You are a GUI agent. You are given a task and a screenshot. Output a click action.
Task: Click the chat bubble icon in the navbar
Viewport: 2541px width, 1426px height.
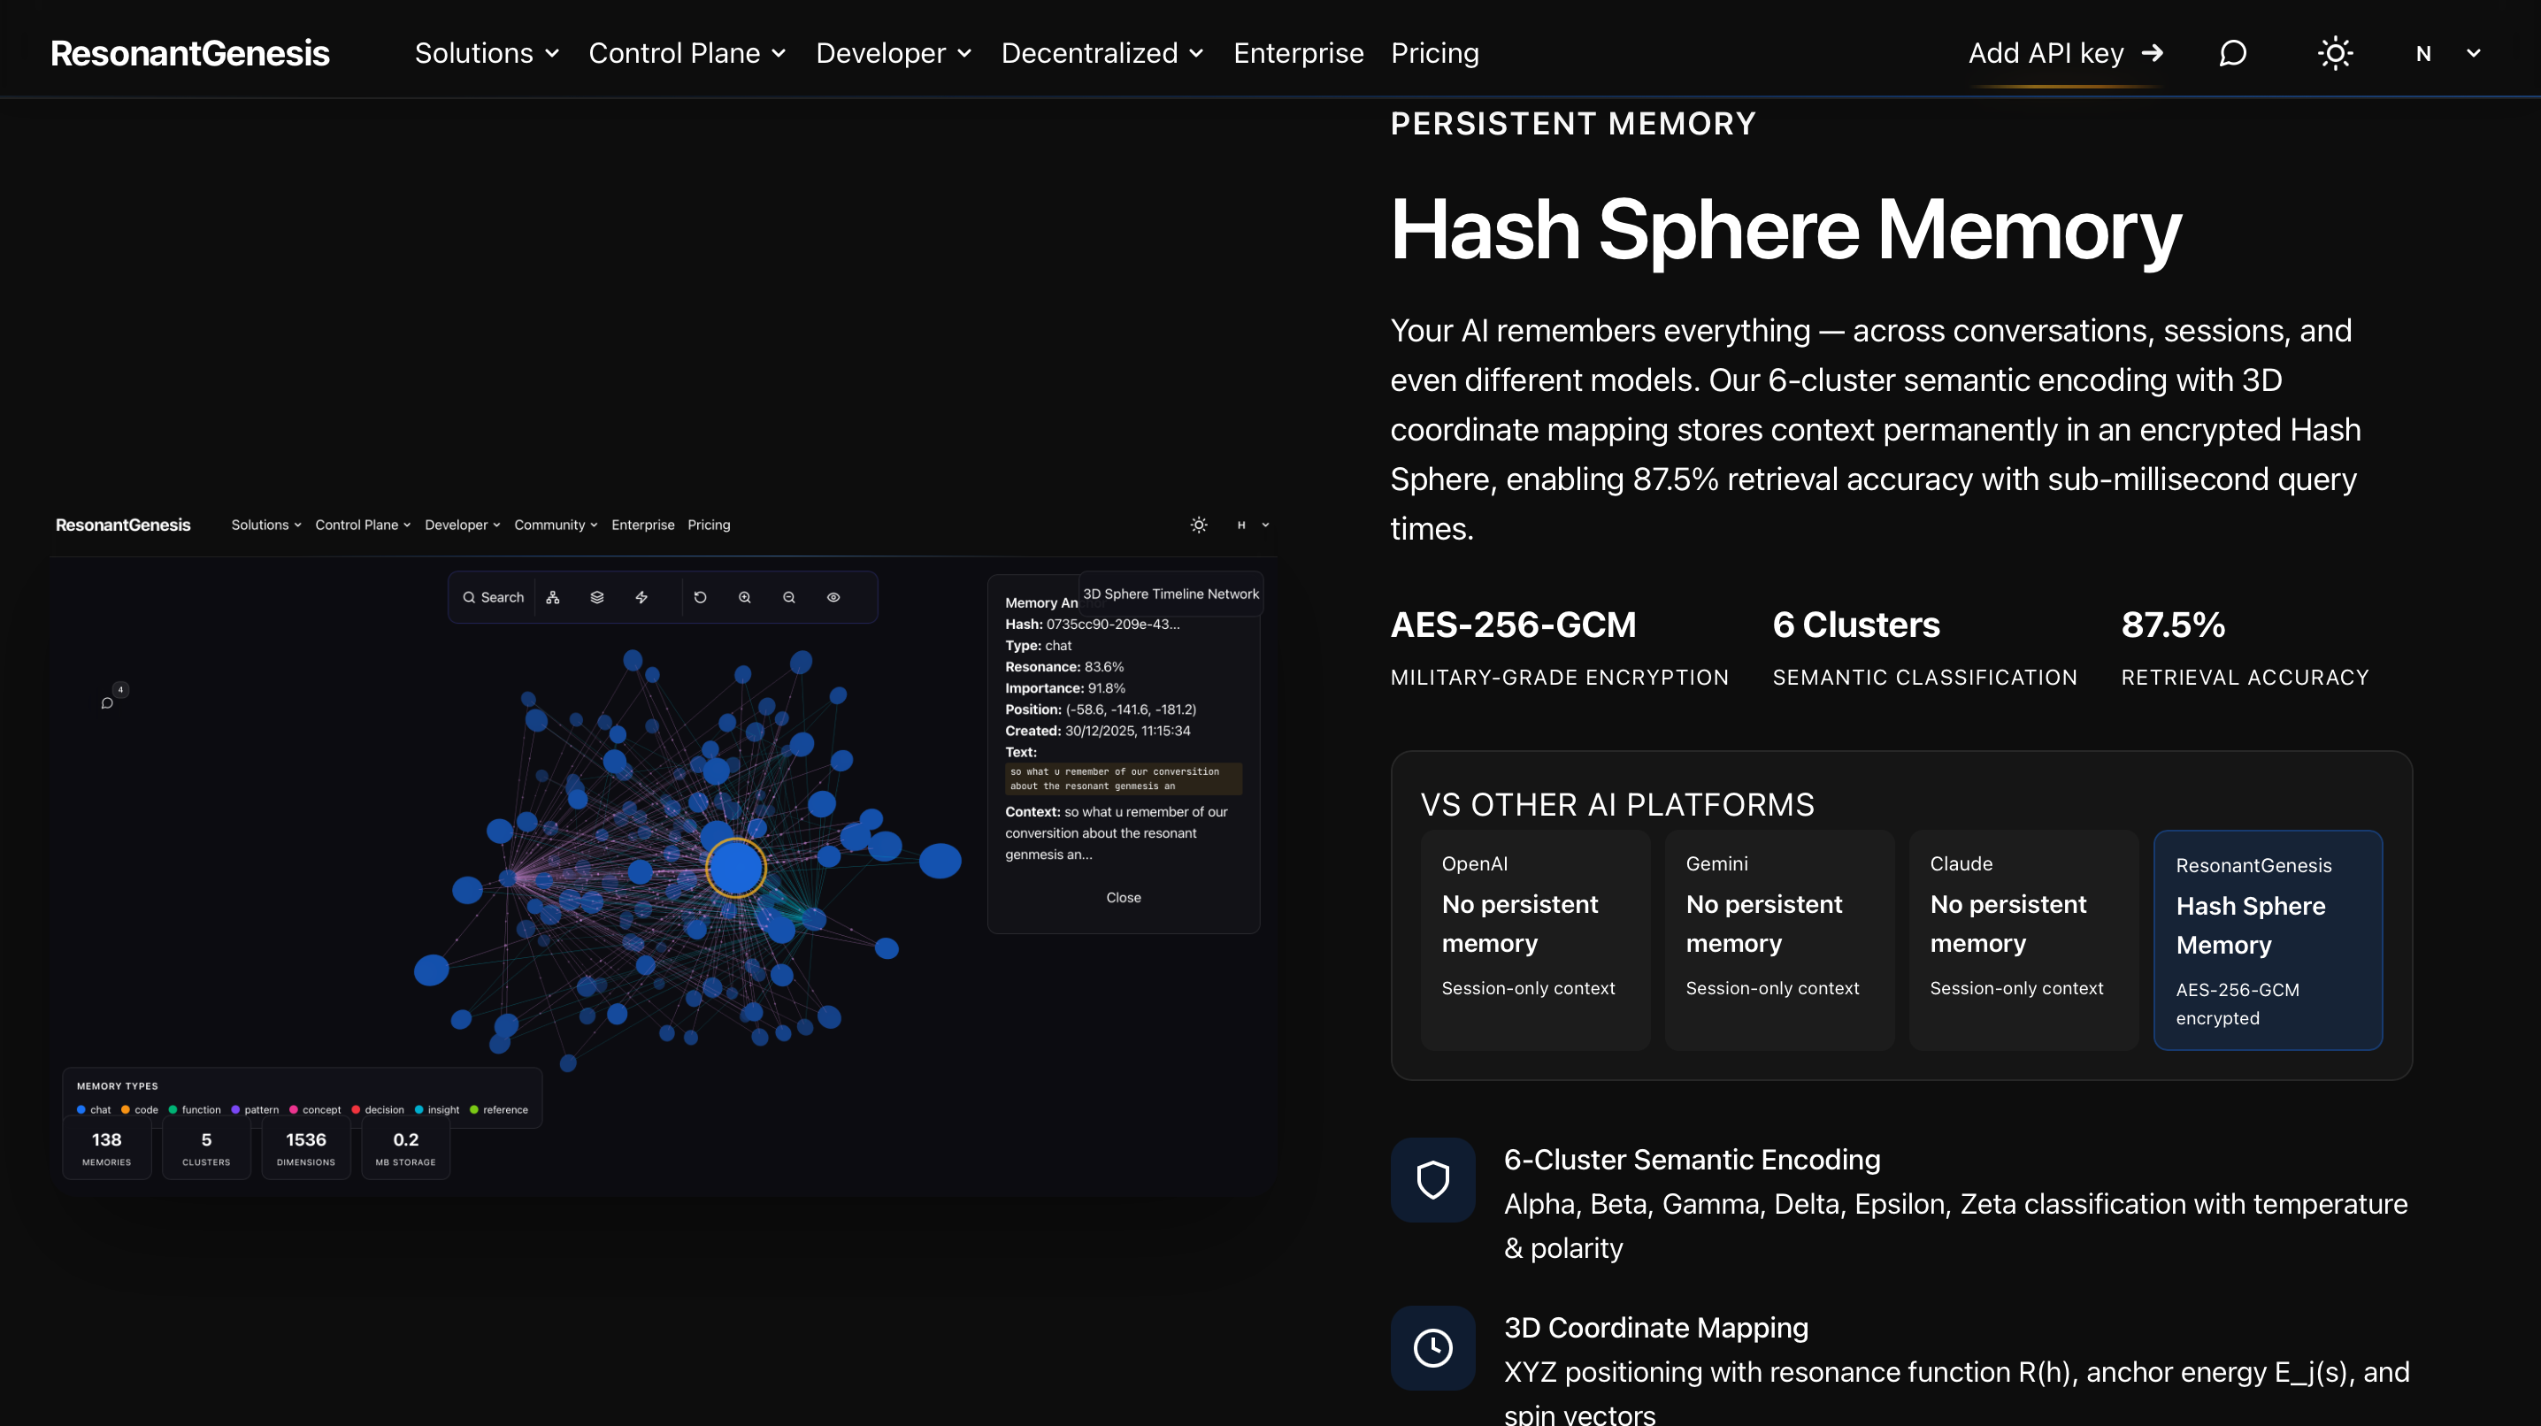[x=2232, y=53]
